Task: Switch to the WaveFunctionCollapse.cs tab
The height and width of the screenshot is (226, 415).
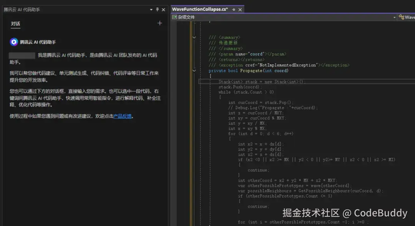Action: (200, 9)
